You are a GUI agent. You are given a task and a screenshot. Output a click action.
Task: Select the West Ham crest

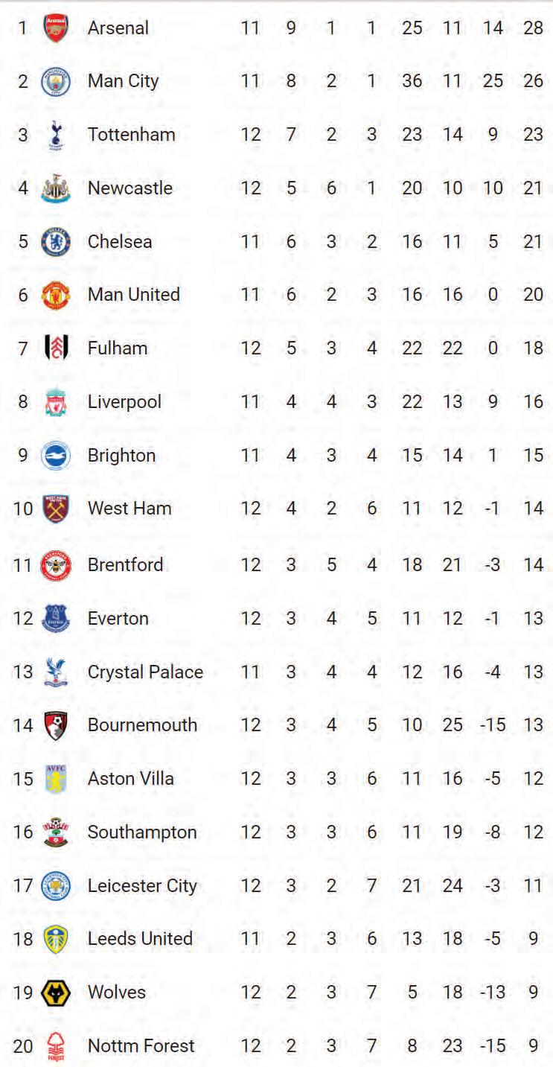click(x=56, y=509)
